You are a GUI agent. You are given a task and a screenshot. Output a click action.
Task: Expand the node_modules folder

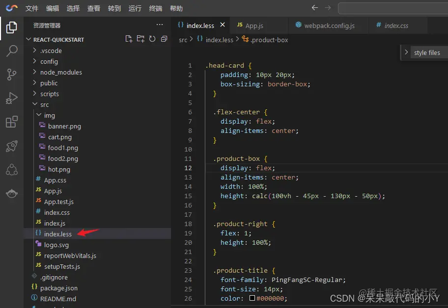click(x=61, y=73)
